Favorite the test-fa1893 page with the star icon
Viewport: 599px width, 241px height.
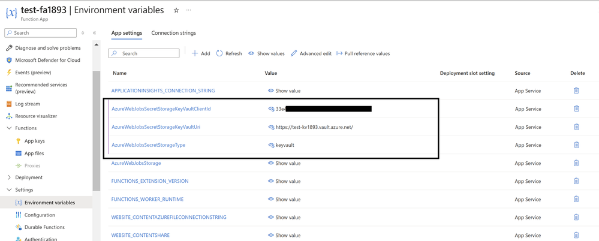176,10
